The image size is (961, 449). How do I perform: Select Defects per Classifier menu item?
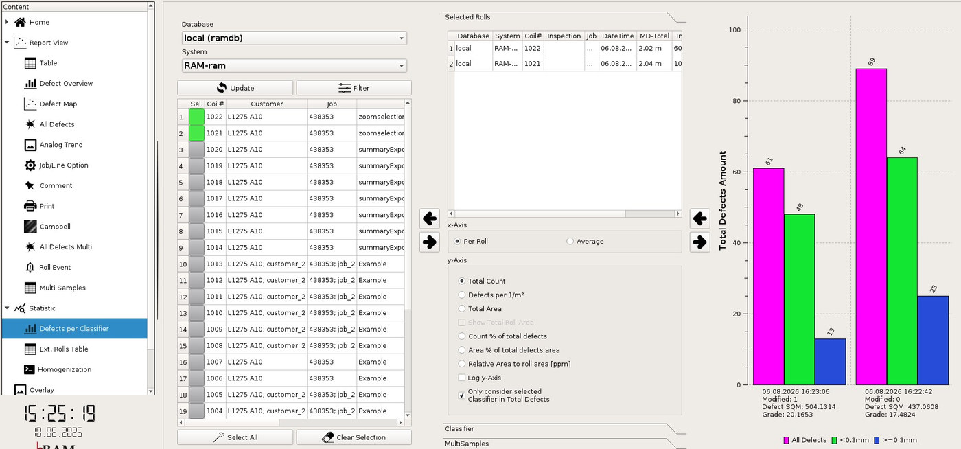coord(75,329)
